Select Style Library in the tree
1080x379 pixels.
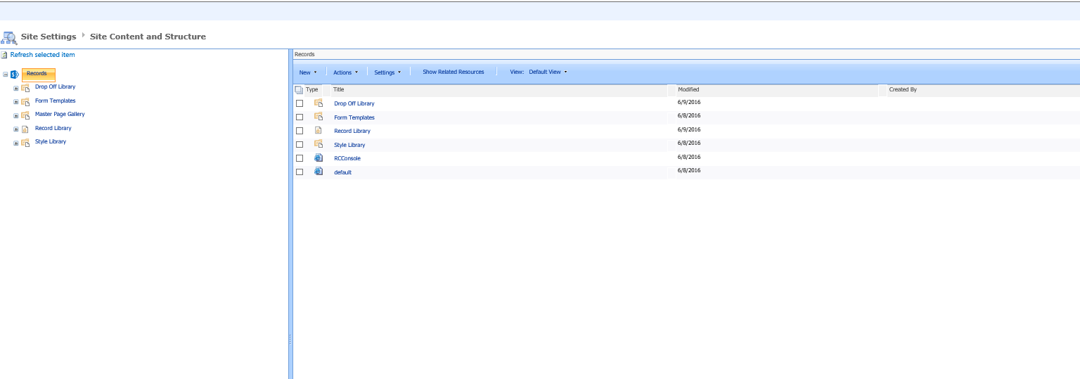click(51, 141)
